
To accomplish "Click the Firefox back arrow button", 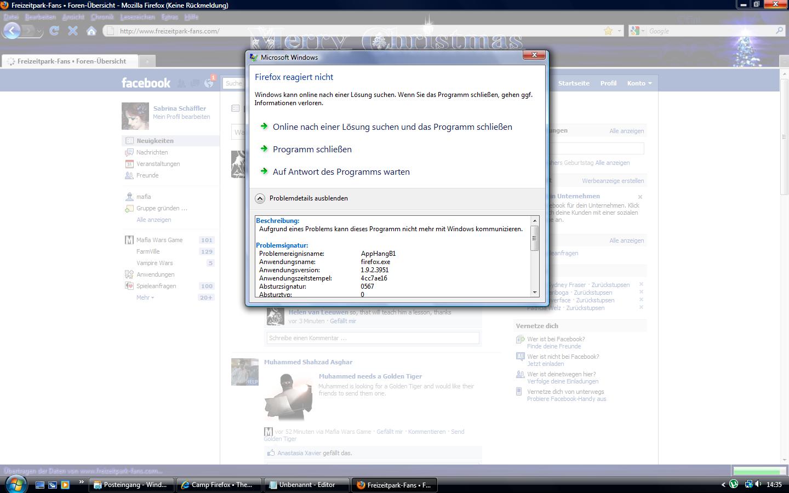I will pos(12,31).
